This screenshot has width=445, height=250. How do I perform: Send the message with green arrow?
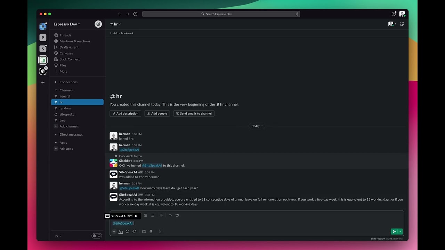pyautogui.click(x=394, y=232)
